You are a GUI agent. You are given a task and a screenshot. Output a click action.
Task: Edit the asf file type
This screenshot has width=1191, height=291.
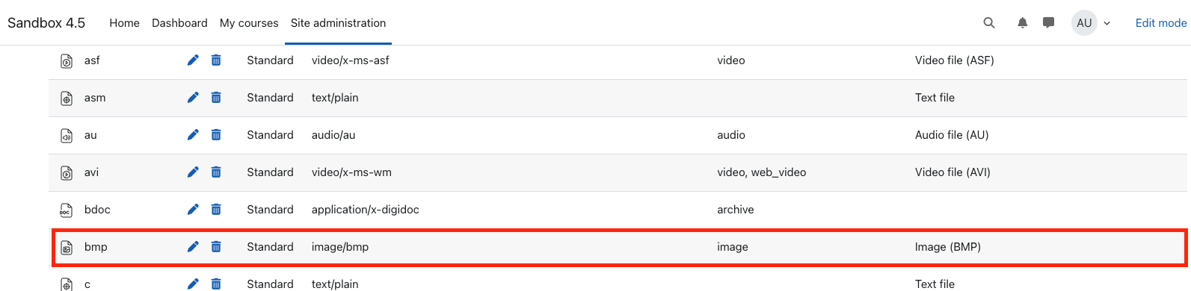tap(193, 60)
